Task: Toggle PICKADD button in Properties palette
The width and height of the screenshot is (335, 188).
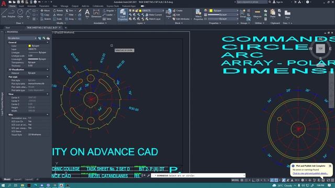Action: pyautogui.click(x=40, y=38)
